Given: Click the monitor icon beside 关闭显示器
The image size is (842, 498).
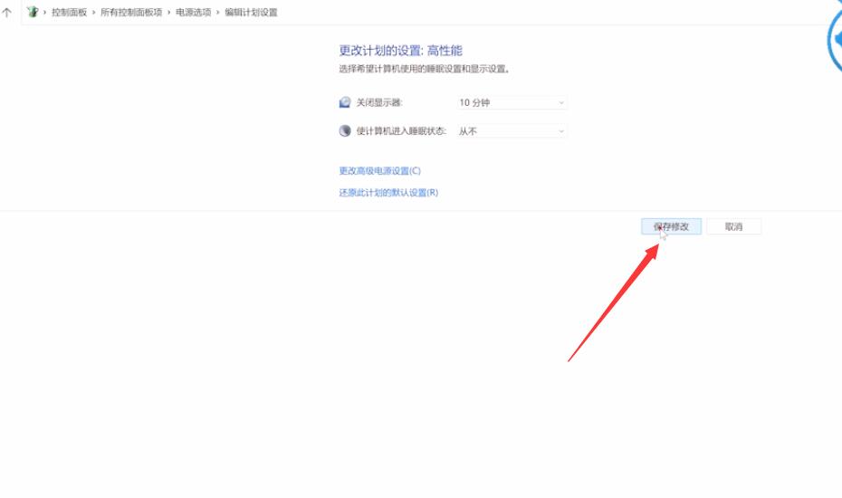Looking at the screenshot, I should click(345, 102).
